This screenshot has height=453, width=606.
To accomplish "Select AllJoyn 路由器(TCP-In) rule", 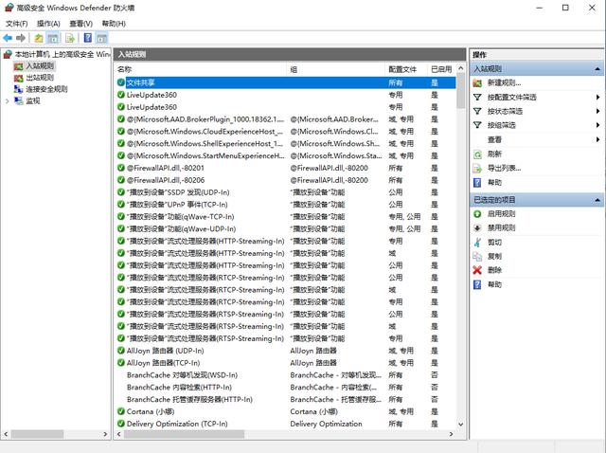I will click(286, 363).
